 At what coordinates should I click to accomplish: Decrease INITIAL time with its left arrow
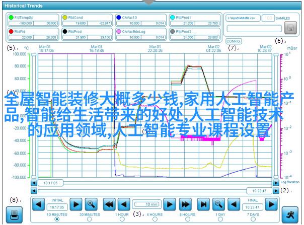[39, 204]
